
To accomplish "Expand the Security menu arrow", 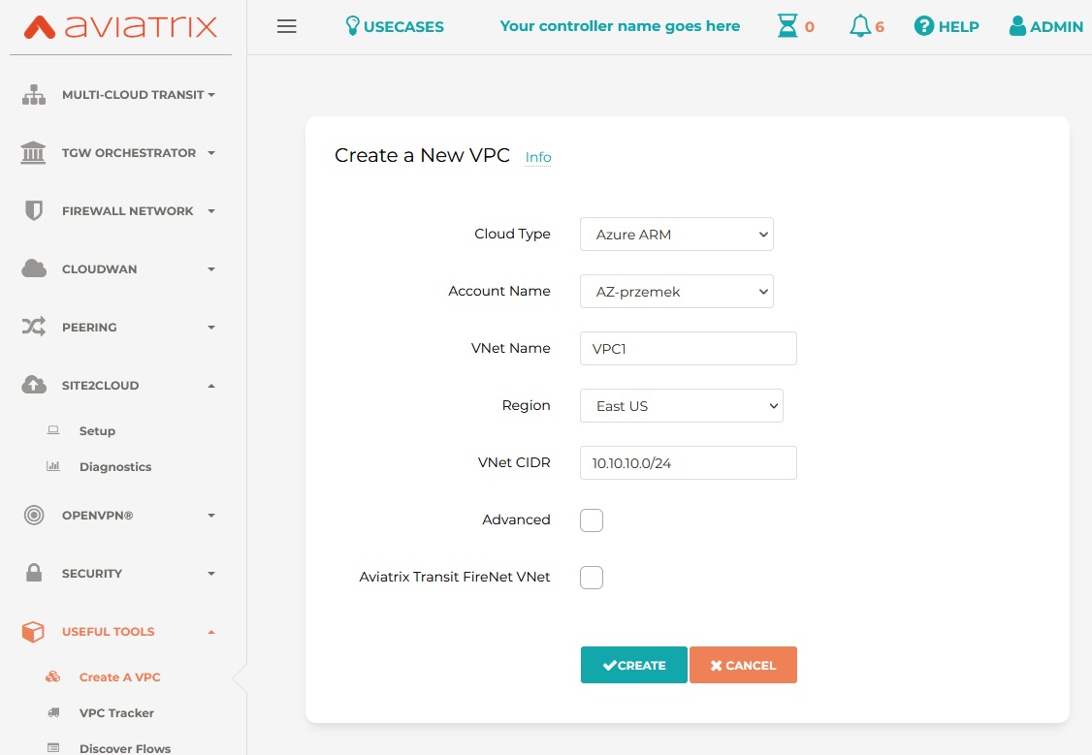I will [x=211, y=574].
